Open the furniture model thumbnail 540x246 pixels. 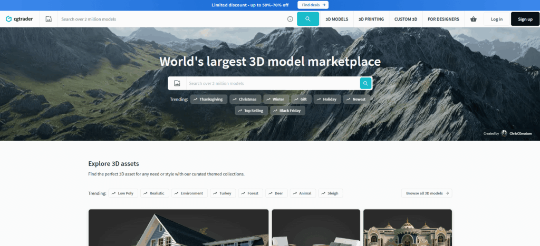coord(316,228)
